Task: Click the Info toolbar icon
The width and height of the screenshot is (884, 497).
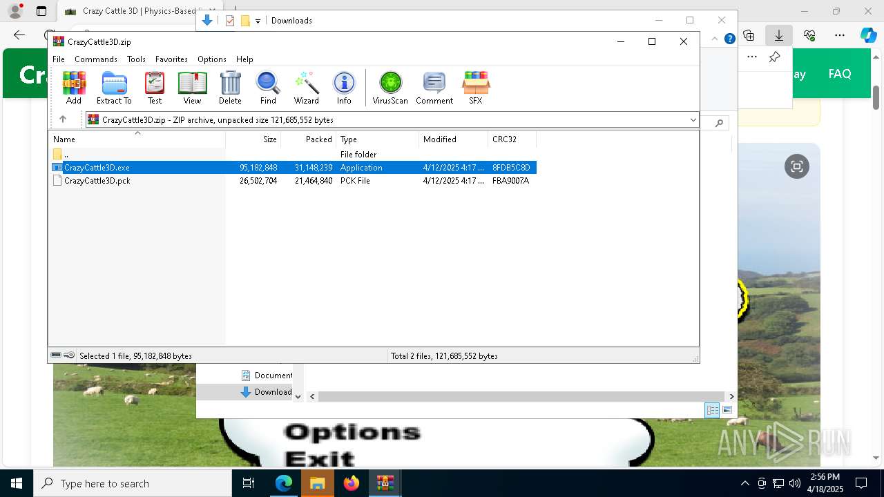Action: pos(344,88)
